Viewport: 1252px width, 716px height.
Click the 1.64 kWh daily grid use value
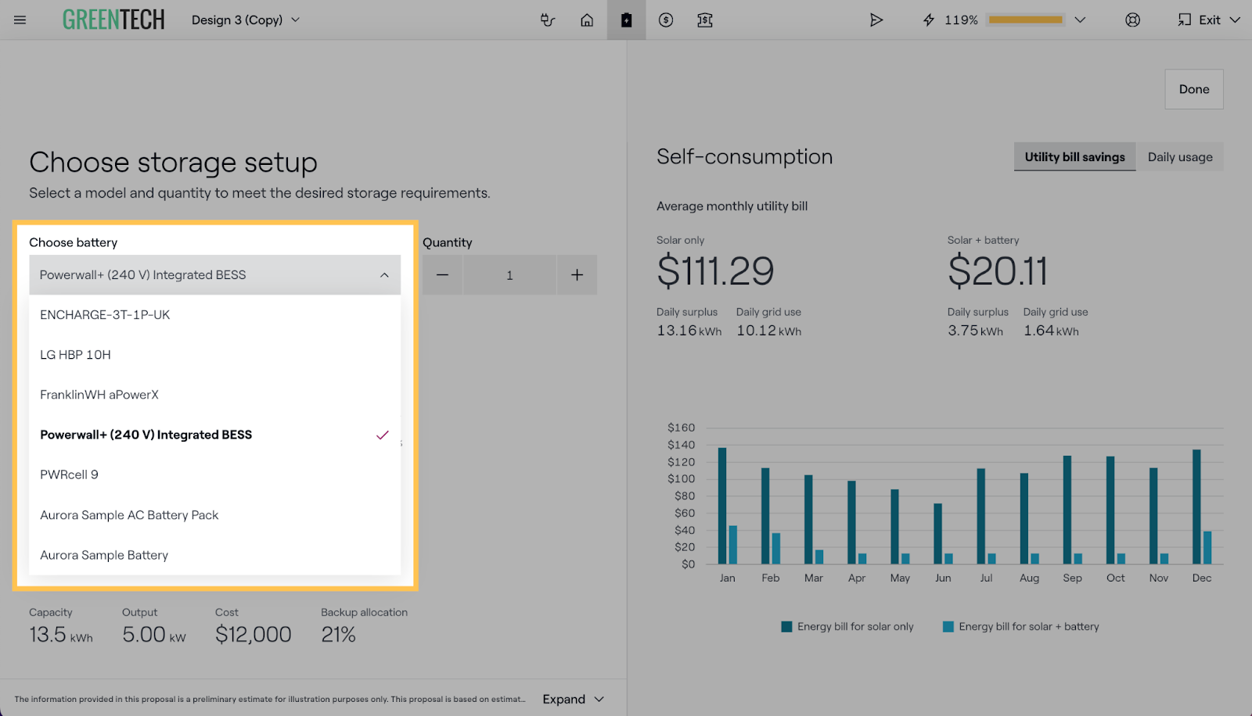(1051, 331)
